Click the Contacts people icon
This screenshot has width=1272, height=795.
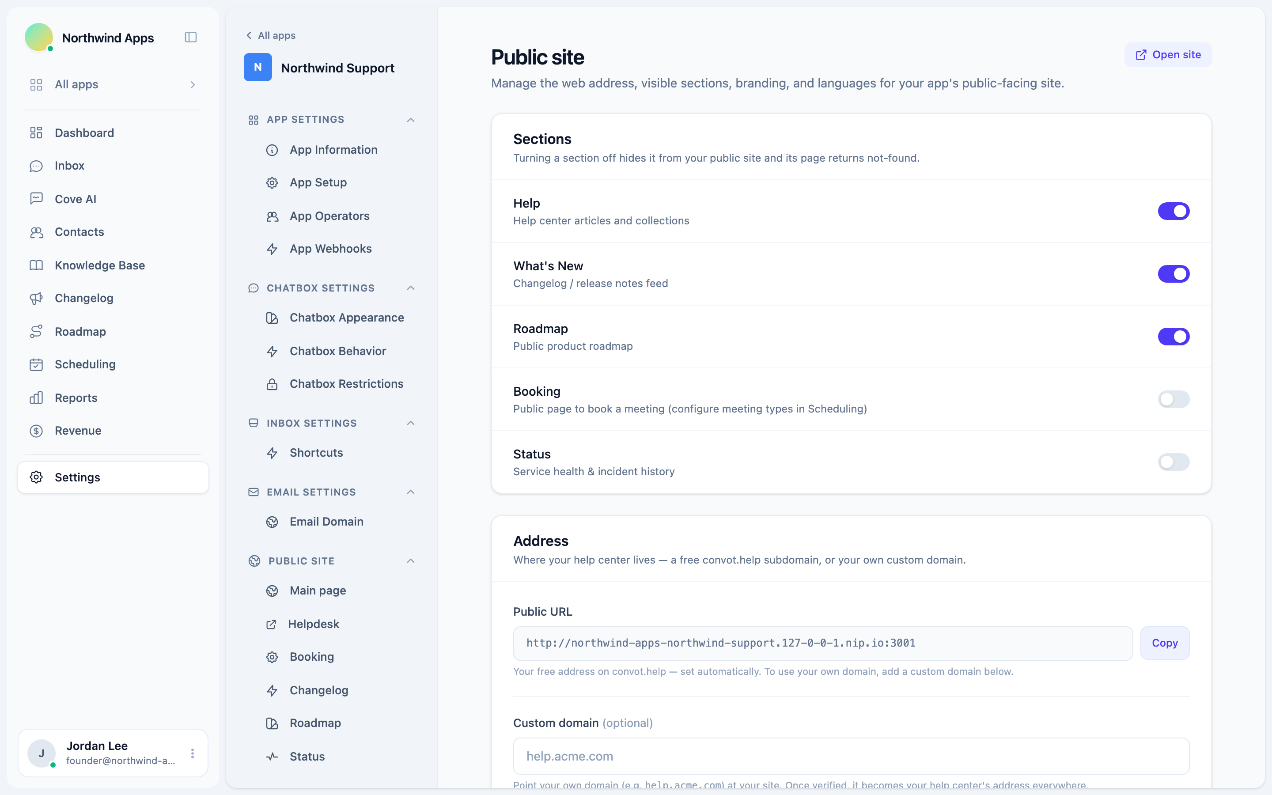[36, 232]
